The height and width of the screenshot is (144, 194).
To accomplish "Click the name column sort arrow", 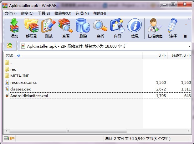I will (18, 55).
